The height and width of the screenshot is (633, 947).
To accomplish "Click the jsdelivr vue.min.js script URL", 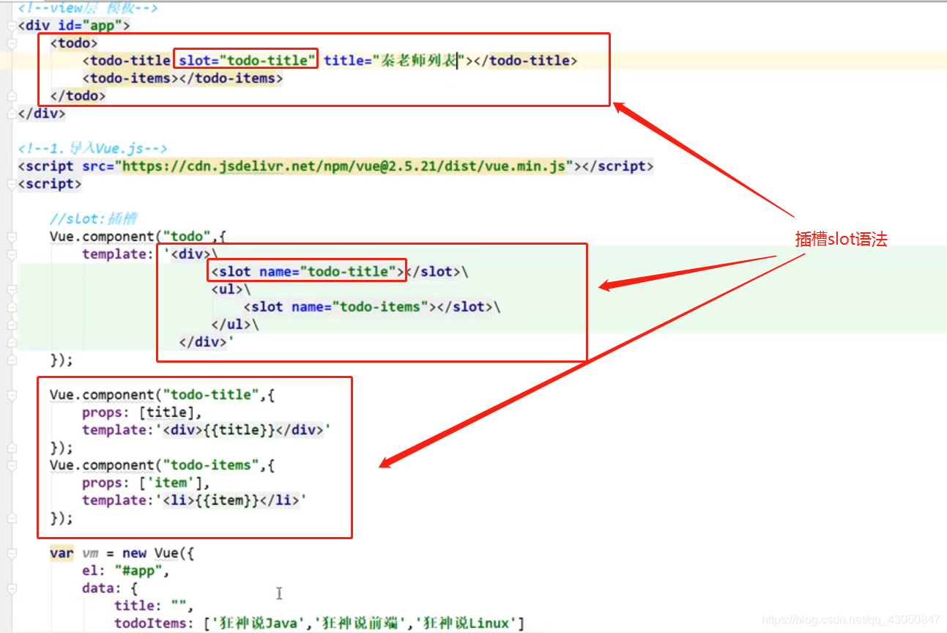I will coord(344,166).
